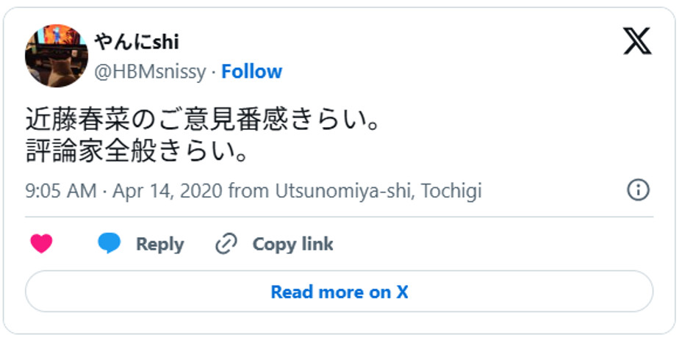The height and width of the screenshot is (343, 682).
Task: Click the chain link icon
Action: point(226,244)
